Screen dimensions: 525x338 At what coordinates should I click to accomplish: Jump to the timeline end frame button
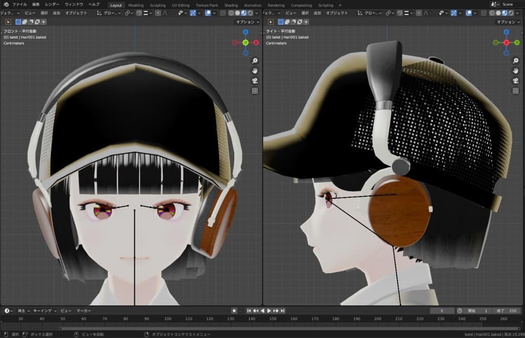(x=282, y=311)
